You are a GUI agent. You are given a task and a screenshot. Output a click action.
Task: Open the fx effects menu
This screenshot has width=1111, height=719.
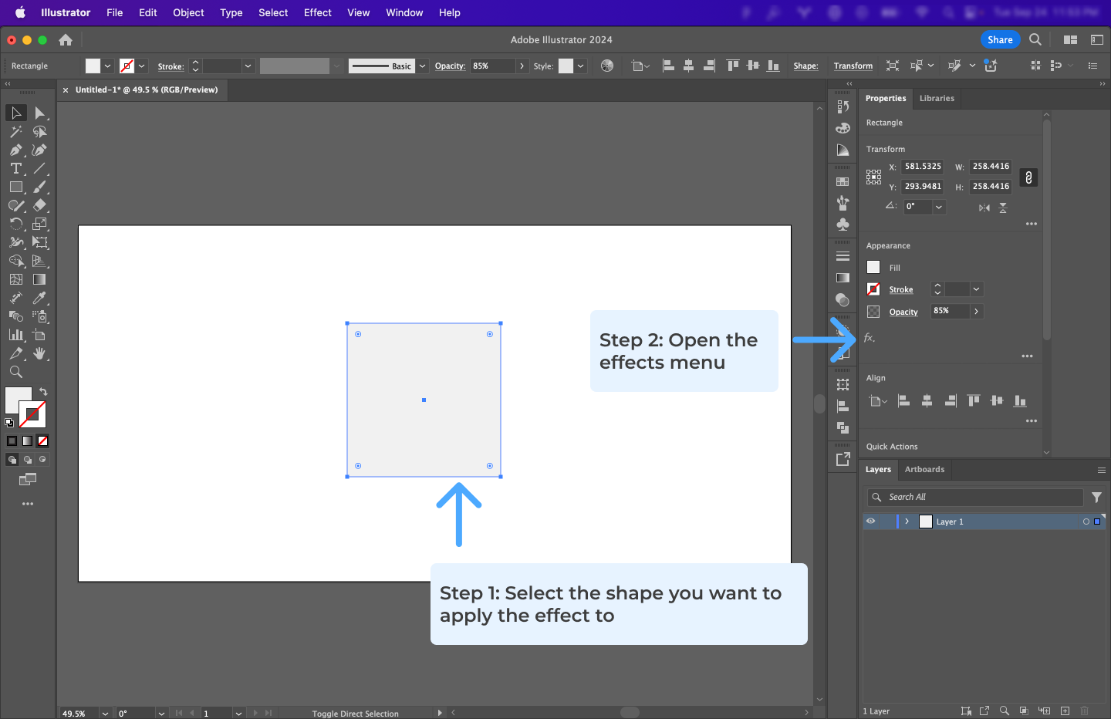[870, 338]
